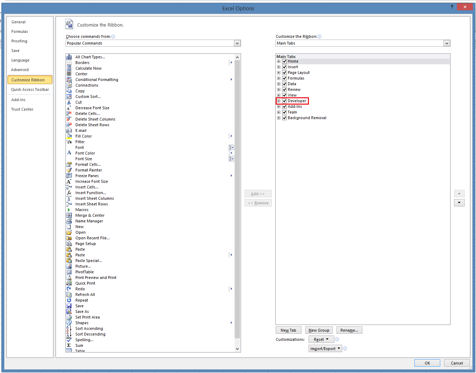
Task: Click the New Tab button
Action: pyautogui.click(x=288, y=330)
